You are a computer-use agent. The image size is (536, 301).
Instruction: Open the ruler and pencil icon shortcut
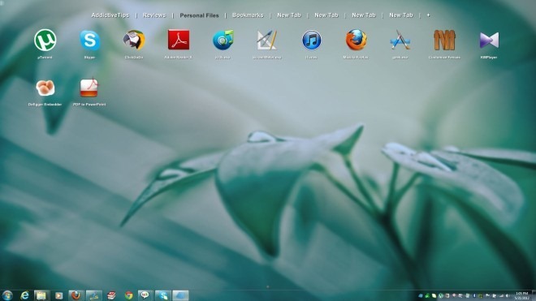(x=267, y=41)
